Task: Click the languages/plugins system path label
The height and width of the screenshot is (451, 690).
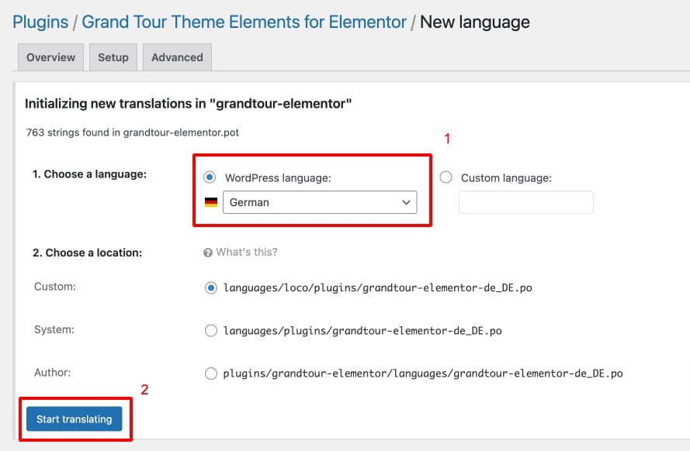Action: pyautogui.click(x=362, y=331)
